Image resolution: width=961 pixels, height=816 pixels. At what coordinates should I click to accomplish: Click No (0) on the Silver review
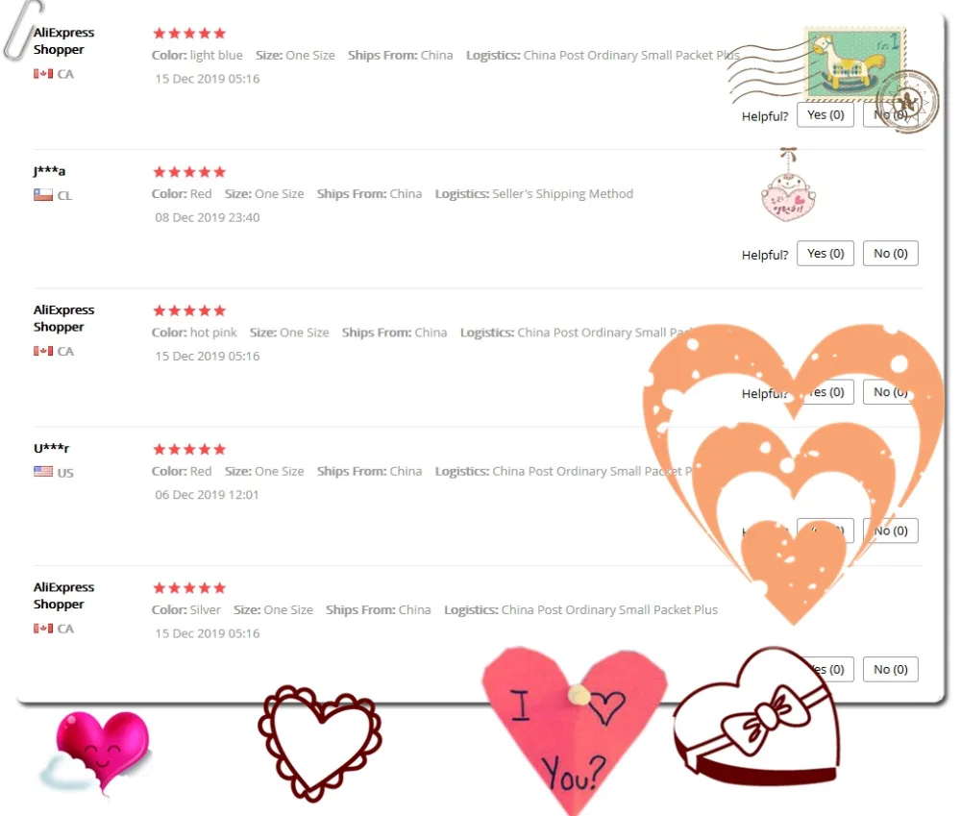point(891,669)
